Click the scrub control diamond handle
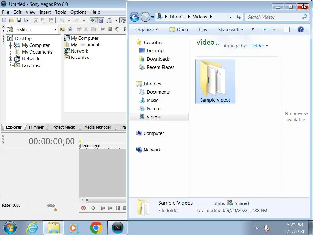 tap(51, 205)
